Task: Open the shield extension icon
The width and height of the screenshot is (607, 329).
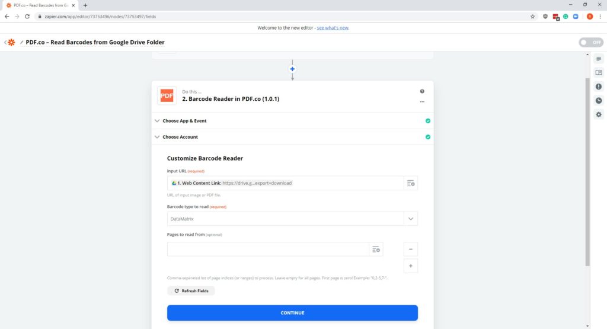Action: (545, 17)
